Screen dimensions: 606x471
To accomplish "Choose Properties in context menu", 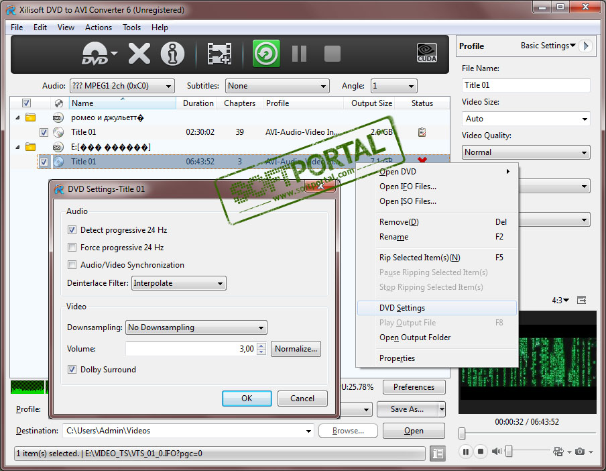I will 437,358.
